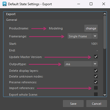Screen dimensions: 110x110
Task: Click the Cancel button
Action: pyautogui.click(x=97, y=104)
